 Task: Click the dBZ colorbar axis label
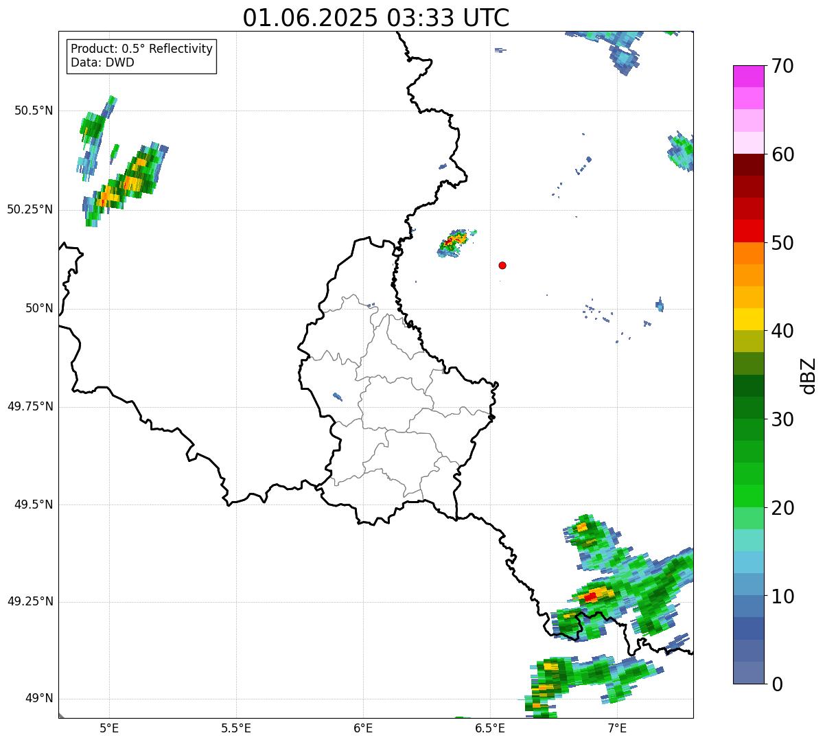pyautogui.click(x=809, y=375)
